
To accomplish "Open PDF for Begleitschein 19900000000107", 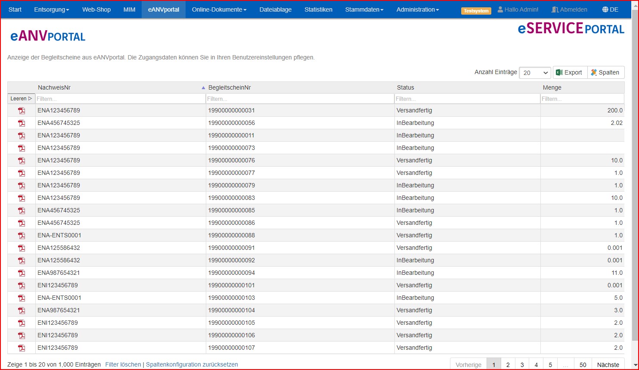I will click(x=22, y=348).
